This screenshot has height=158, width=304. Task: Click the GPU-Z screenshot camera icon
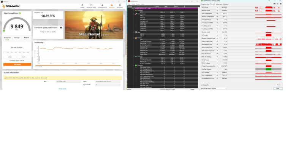(274, 4)
